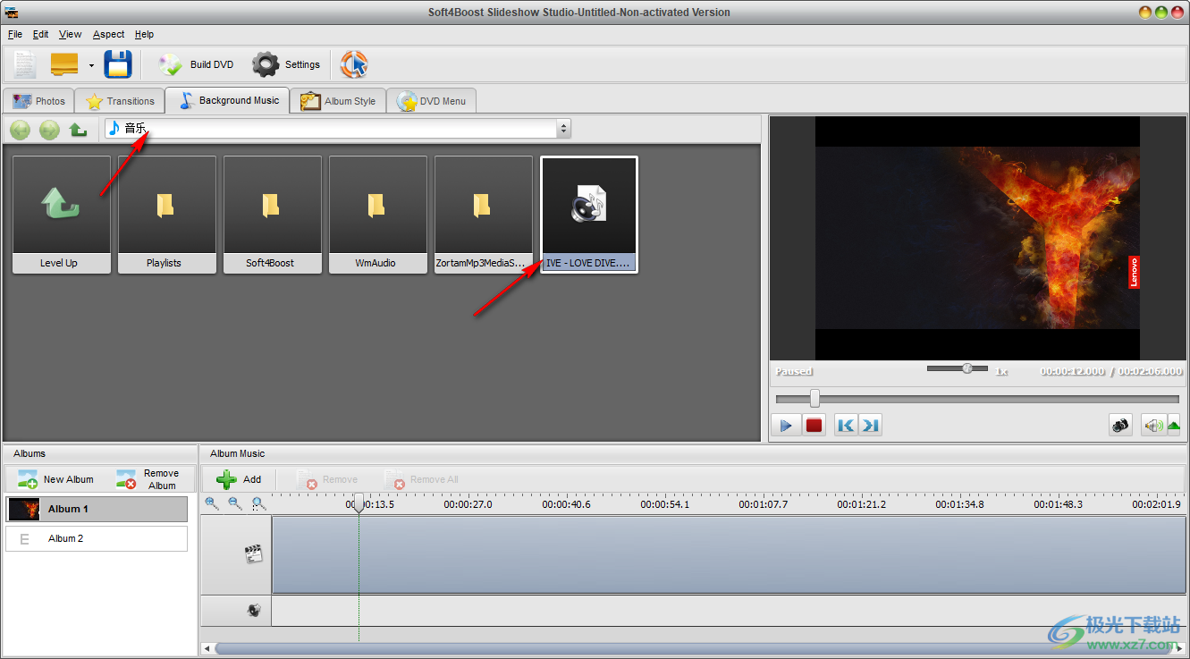Click the Remove Album button
The width and height of the screenshot is (1190, 659).
pos(148,479)
